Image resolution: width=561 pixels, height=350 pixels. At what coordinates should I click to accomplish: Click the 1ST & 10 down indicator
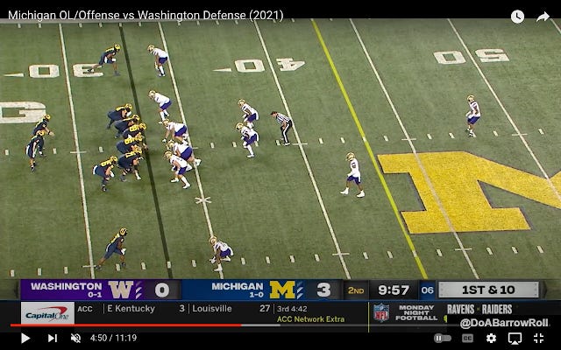488,290
